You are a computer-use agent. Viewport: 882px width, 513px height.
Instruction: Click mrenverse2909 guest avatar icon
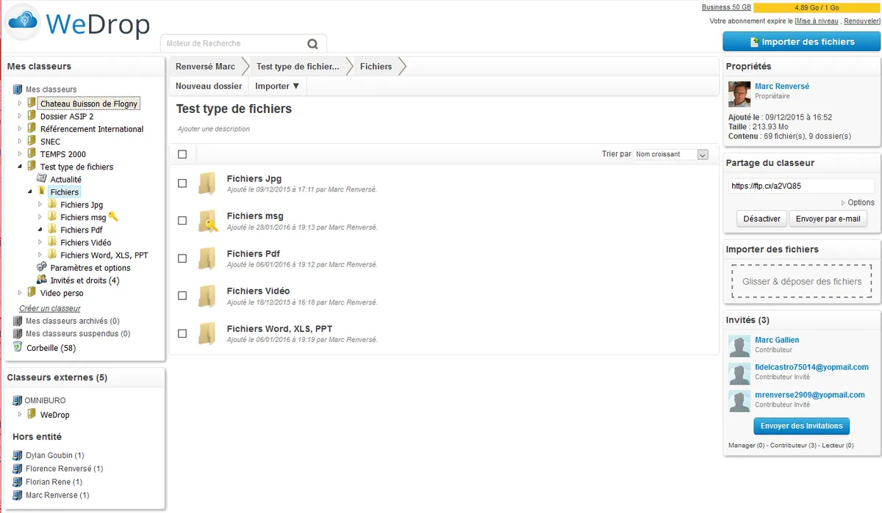pos(739,401)
